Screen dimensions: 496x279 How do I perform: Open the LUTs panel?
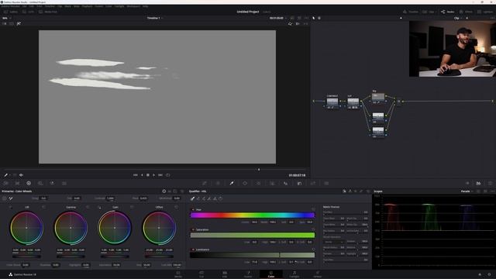point(28,12)
